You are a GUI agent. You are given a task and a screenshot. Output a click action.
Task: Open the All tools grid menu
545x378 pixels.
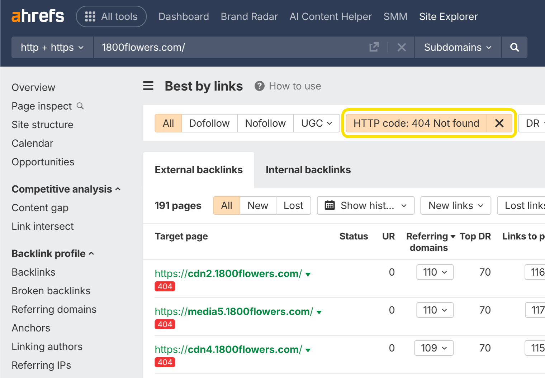(x=111, y=16)
